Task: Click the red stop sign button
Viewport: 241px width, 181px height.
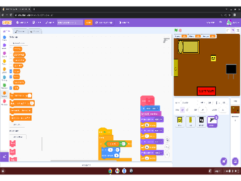Action: [180, 30]
